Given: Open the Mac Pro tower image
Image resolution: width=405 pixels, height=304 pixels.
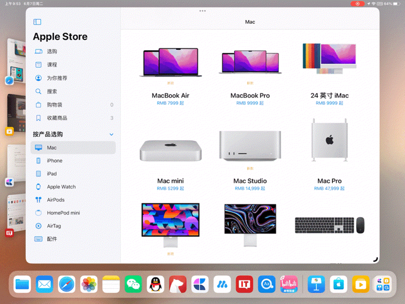Looking at the screenshot, I should 329,140.
